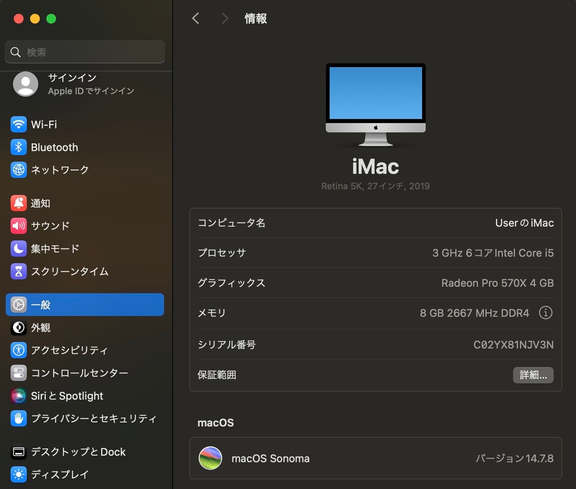Screen dimensions: 576x489
Task: Click 8 GB 2667 MHz DDR4 text
Action: [x=474, y=313]
